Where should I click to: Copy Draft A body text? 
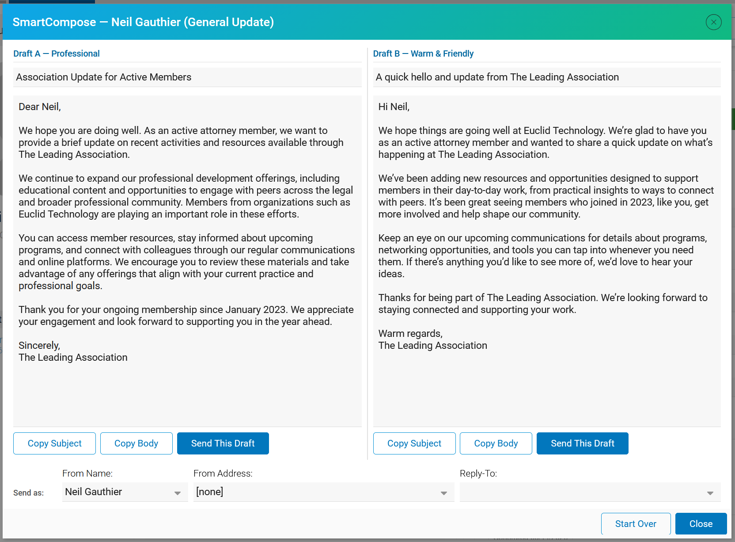(x=136, y=443)
